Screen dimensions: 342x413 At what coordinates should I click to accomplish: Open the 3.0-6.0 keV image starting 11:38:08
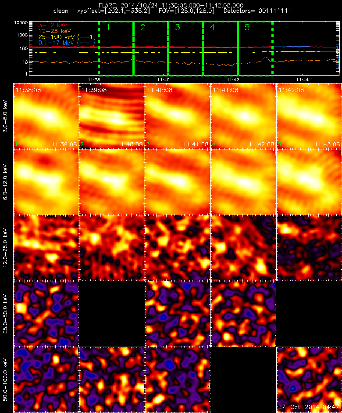[x=46, y=116]
